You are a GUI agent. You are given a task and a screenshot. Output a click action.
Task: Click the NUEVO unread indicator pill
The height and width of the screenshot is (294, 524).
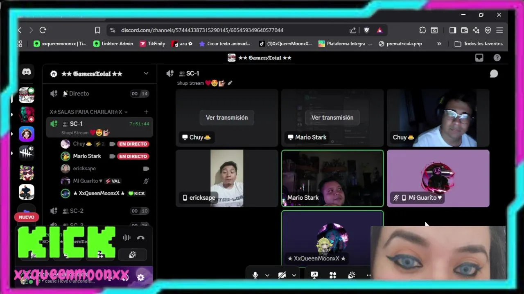[x=27, y=217]
